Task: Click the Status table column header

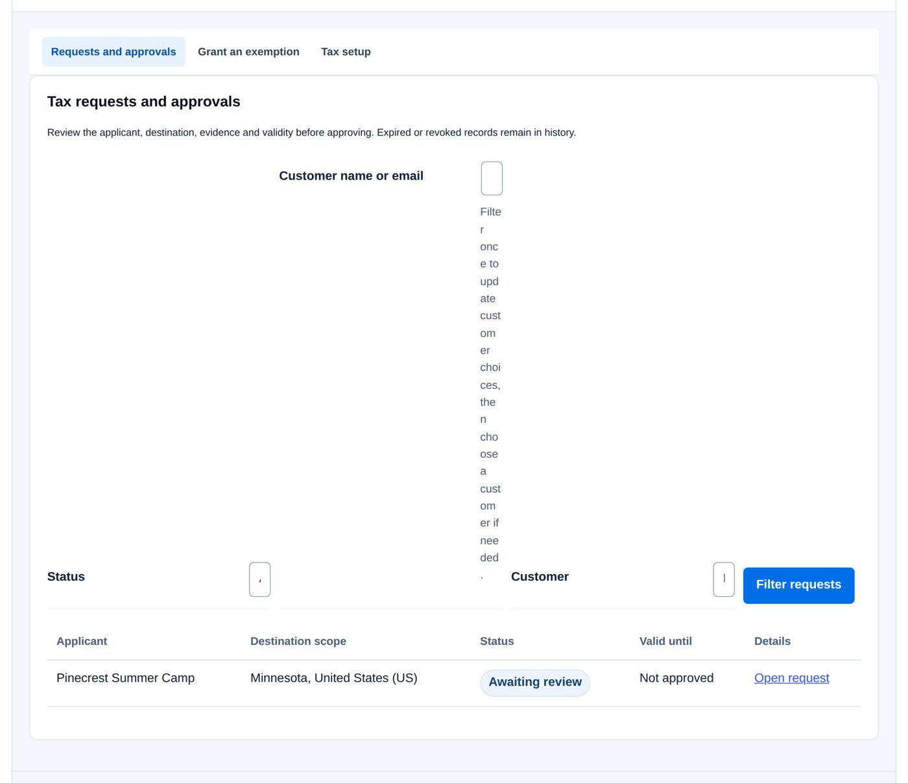Action: [x=497, y=641]
